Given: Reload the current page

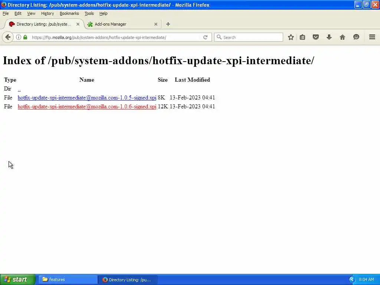Looking at the screenshot, I should (x=205, y=37).
